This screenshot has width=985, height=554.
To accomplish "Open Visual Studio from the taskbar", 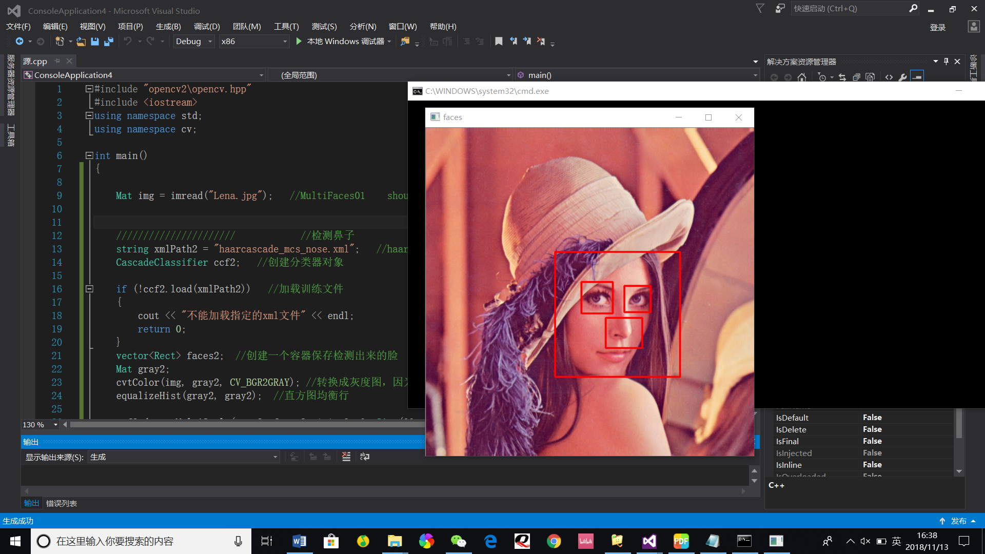I will [649, 541].
